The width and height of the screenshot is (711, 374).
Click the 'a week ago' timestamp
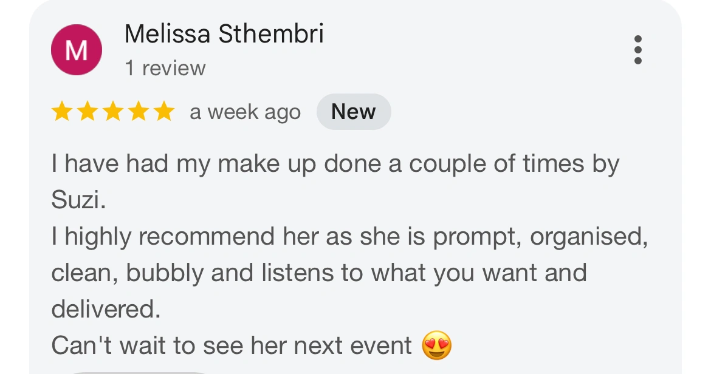click(246, 112)
